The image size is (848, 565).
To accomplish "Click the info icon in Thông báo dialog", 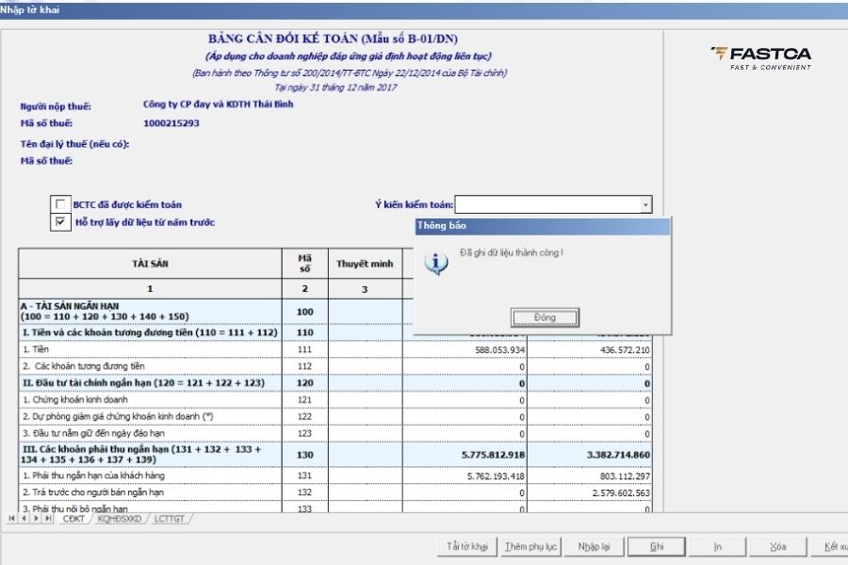I will 436,262.
